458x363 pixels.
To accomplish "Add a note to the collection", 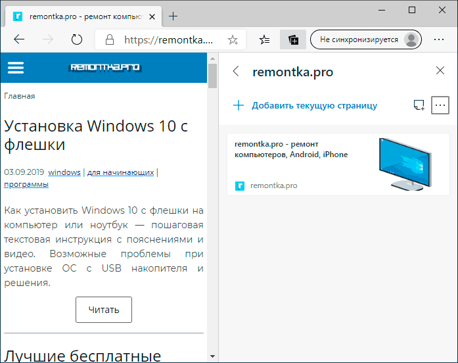I will click(419, 105).
